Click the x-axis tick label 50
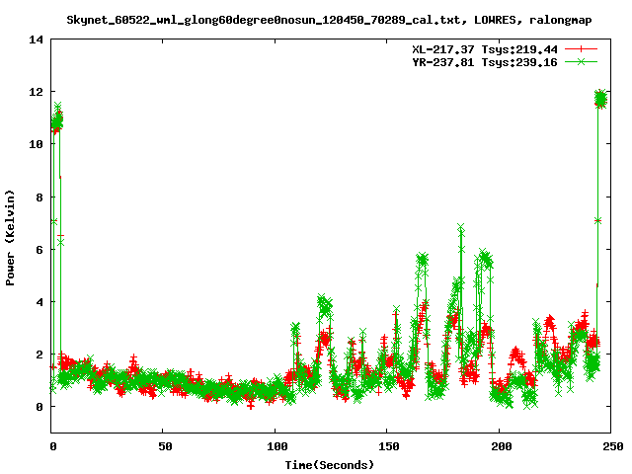This screenshot has width=632, height=474. (165, 446)
